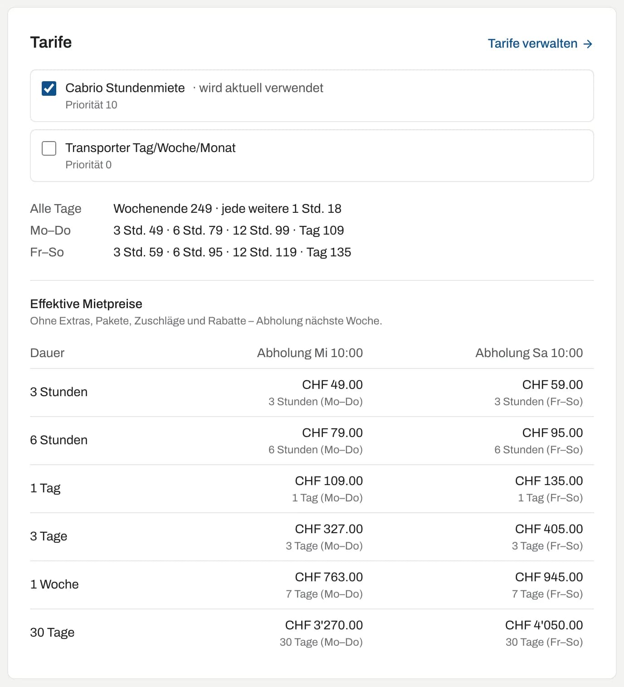Enable the Transporter Tag/Woche/Monat checkbox
Viewport: 624px width, 687px height.
click(x=49, y=148)
